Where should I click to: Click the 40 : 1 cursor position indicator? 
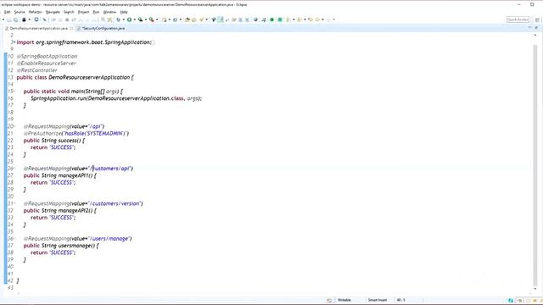click(400, 300)
